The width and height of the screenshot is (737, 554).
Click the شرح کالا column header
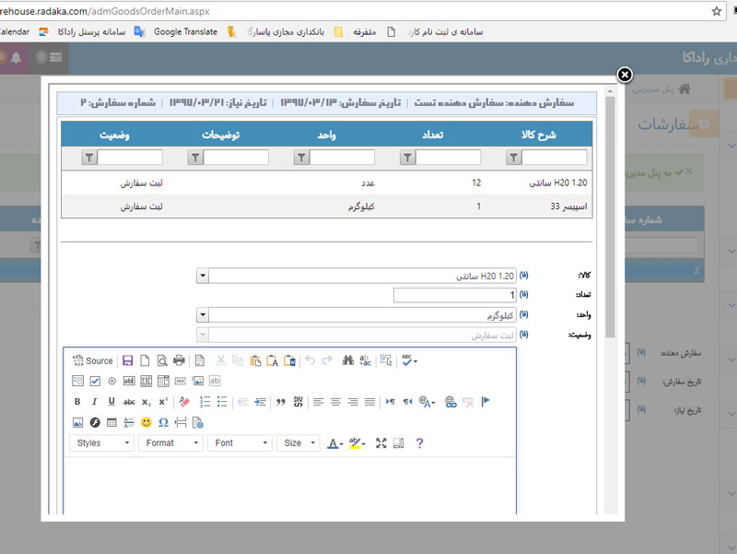pos(540,135)
